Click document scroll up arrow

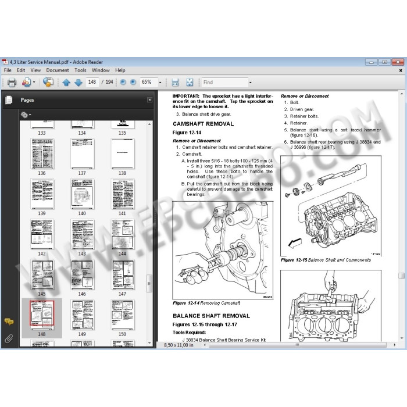[x=402, y=94]
